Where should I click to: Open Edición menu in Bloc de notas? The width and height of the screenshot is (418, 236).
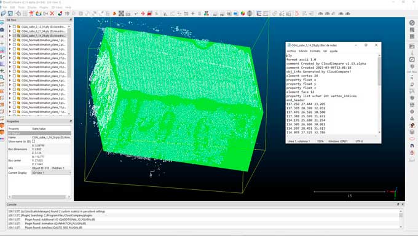coord(303,51)
